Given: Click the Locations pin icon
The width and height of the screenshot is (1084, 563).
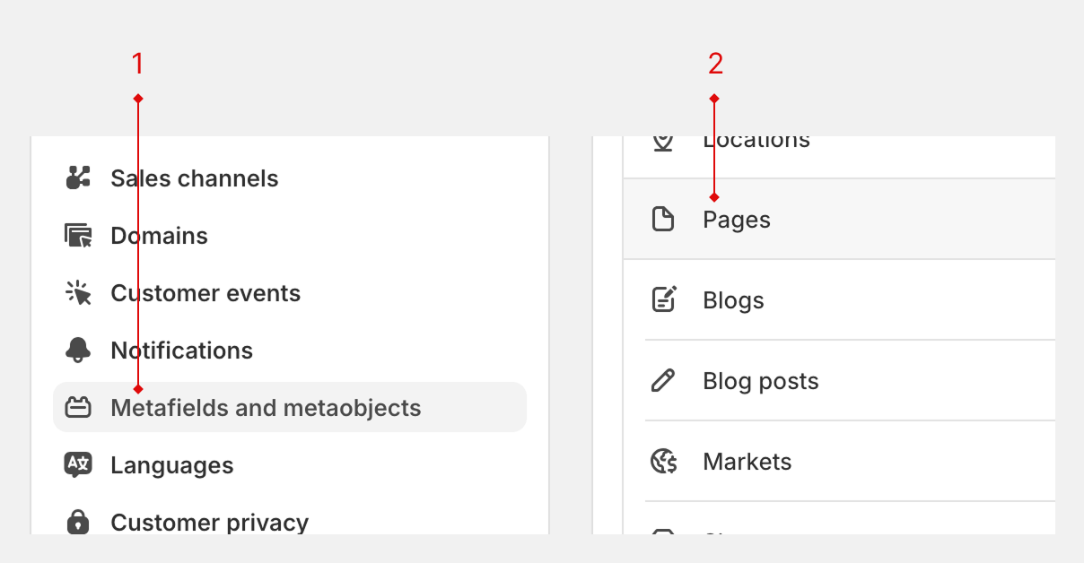Looking at the screenshot, I should point(663,142).
